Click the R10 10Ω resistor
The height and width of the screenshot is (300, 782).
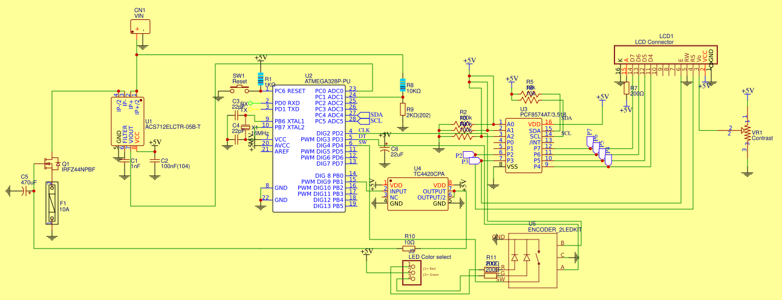point(409,244)
